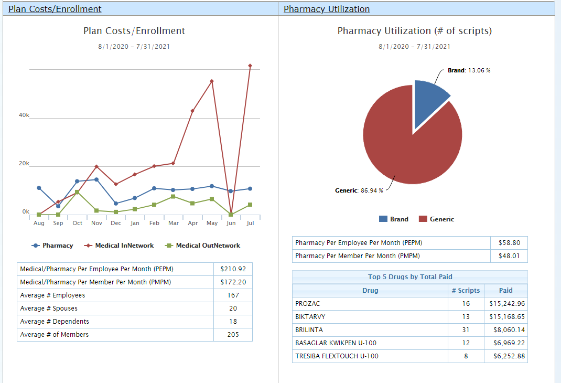The image size is (561, 383).
Task: Click the April Medical InNetwork data point
Action: [x=192, y=111]
